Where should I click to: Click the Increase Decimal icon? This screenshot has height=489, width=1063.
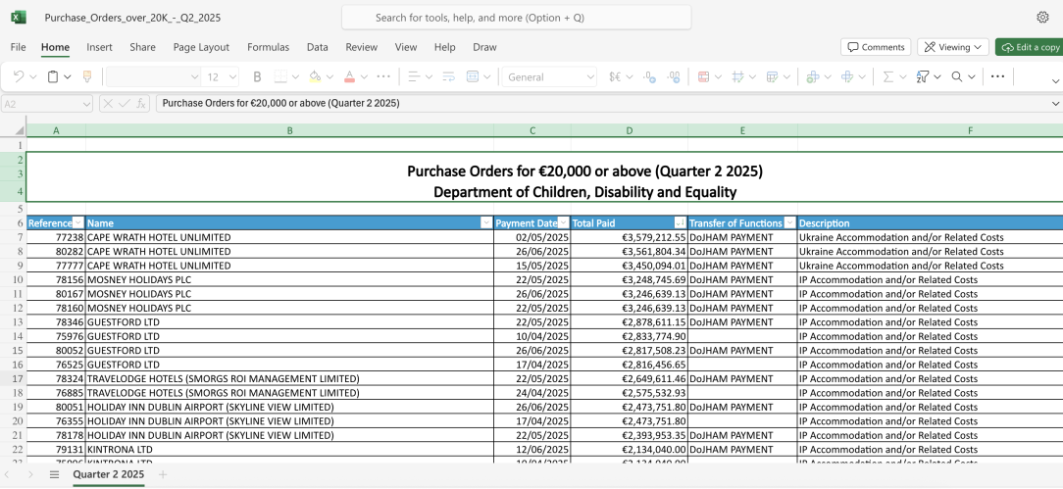tap(674, 76)
